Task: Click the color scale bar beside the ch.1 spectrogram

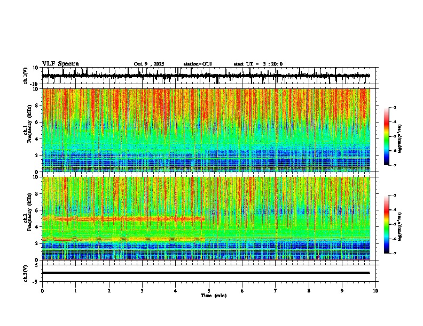Action: tap(387, 136)
